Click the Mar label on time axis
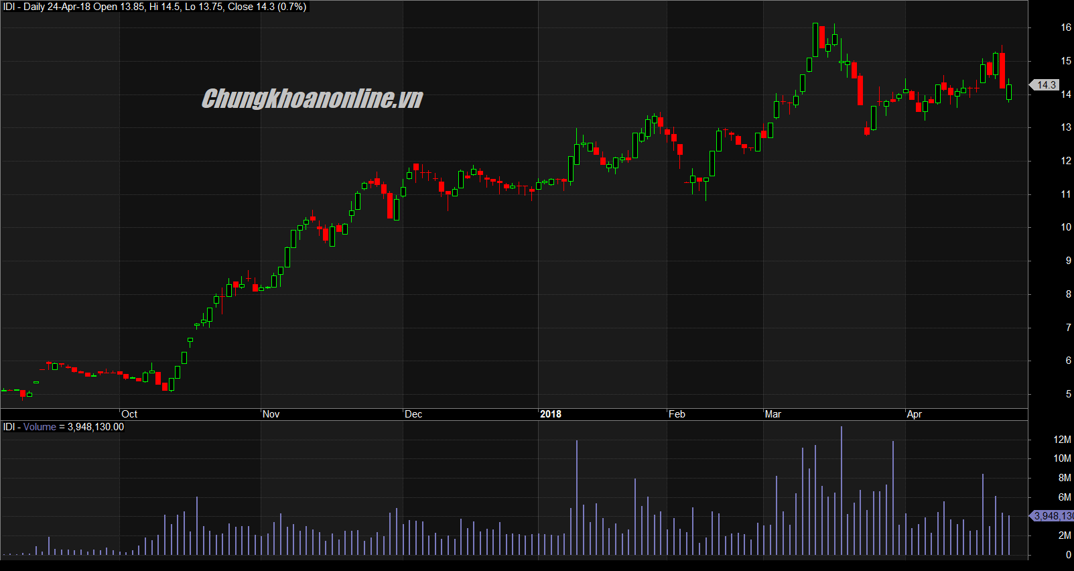Image resolution: width=1074 pixels, height=571 pixels. 773,414
